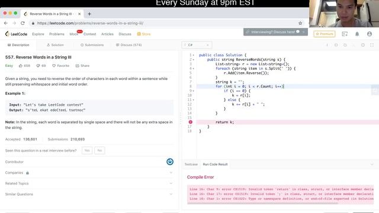This screenshot has height=213, width=379.
Task: Open Contest in top navigation
Action: (89, 34)
